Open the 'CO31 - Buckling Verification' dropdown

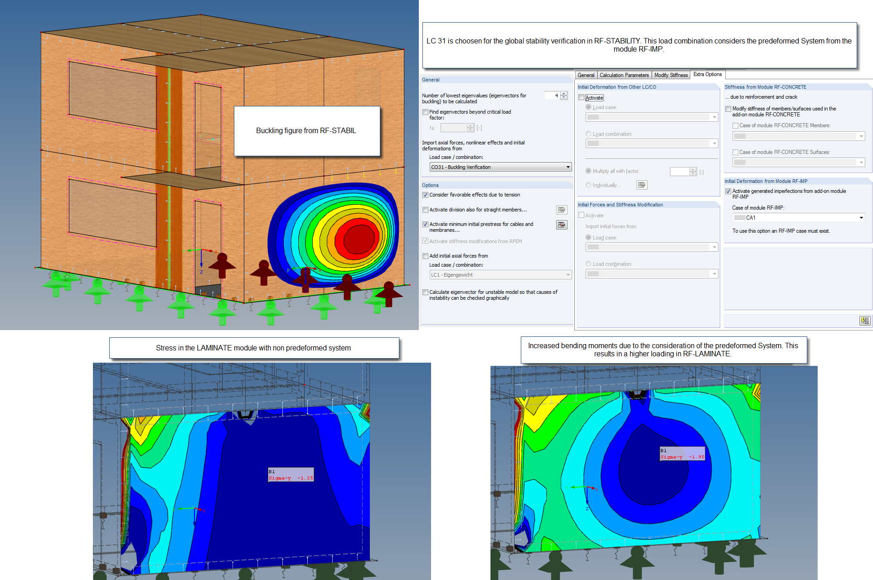[x=568, y=167]
